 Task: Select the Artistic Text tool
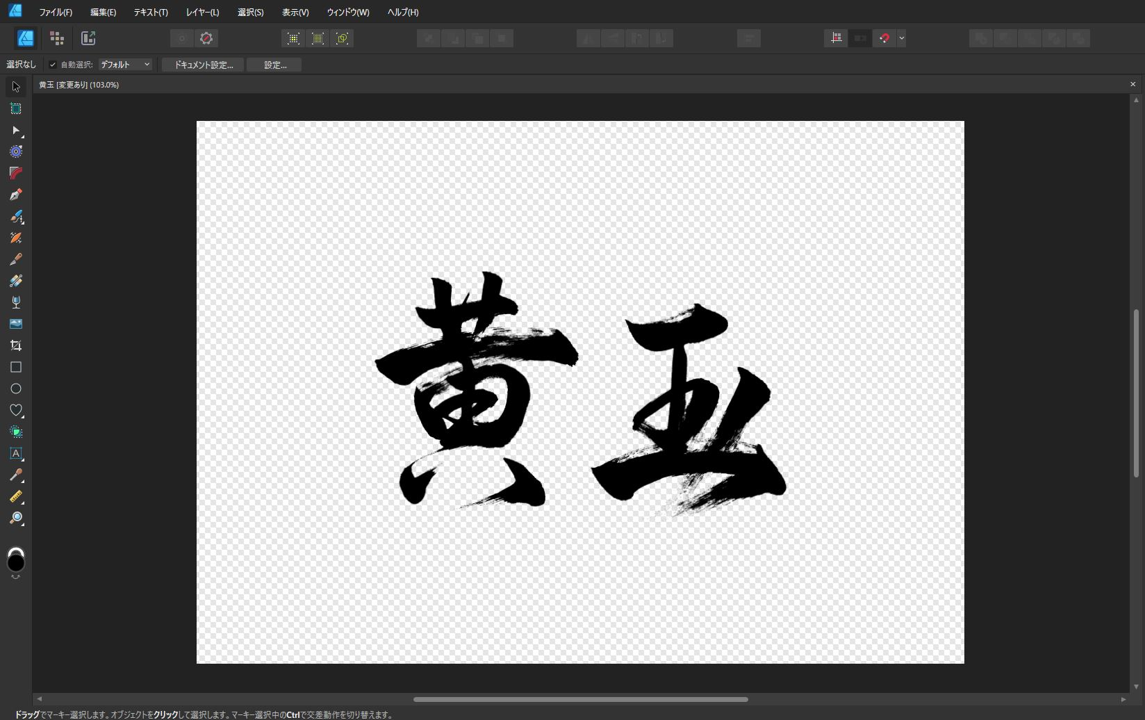click(x=16, y=453)
